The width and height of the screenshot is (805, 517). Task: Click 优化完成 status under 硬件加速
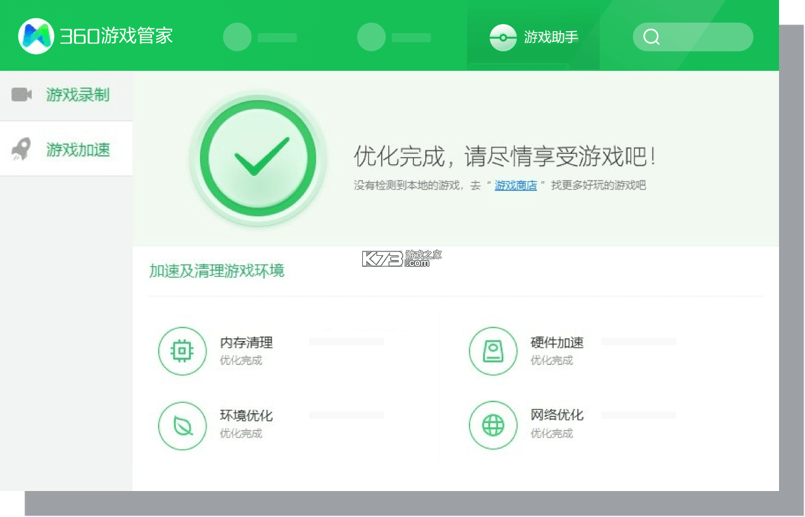point(552,360)
